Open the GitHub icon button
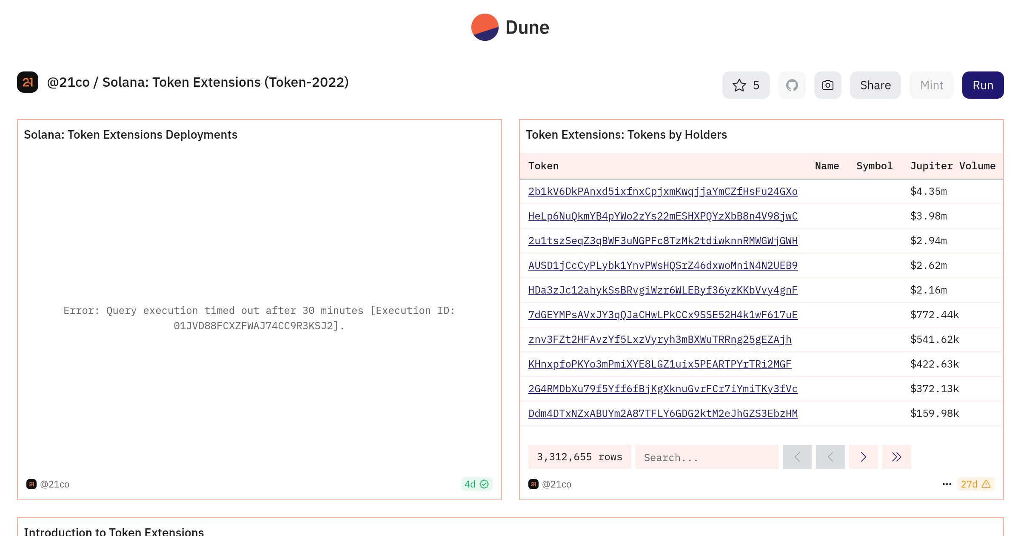This screenshot has height=536, width=1021. (x=792, y=85)
